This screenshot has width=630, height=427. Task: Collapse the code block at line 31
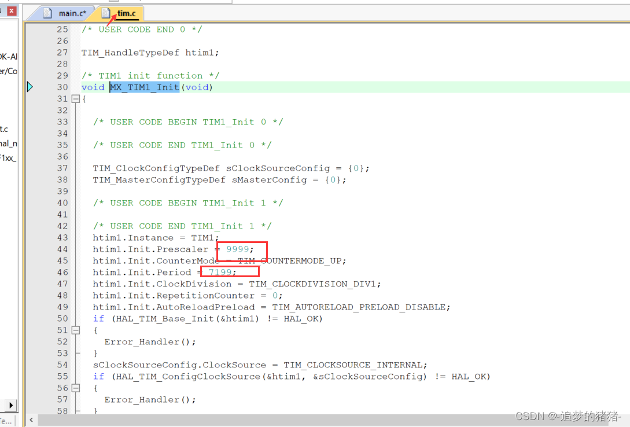click(76, 99)
